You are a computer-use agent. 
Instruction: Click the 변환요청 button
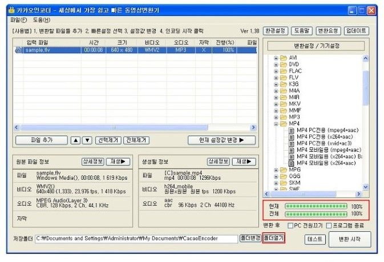[328, 31]
